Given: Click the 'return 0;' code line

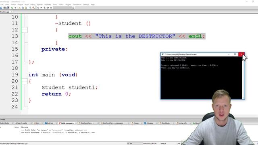Looking at the screenshot, I should [56, 94].
